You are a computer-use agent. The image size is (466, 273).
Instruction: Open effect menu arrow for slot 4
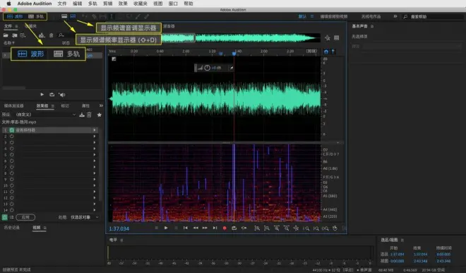click(x=95, y=149)
